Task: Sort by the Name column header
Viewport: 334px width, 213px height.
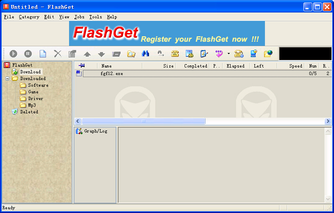Action: [x=120, y=66]
